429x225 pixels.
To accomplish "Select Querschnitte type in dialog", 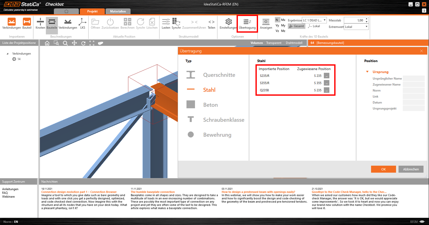I will click(219, 75).
